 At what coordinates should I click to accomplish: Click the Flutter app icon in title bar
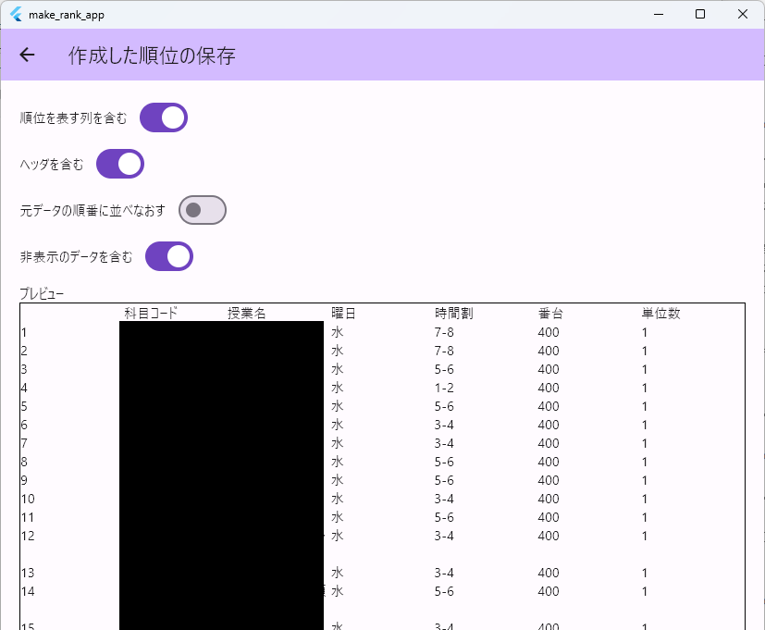click(16, 14)
